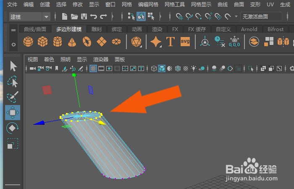Create super shape star icon
This screenshot has height=189, width=294.
pyautogui.click(x=156, y=42)
